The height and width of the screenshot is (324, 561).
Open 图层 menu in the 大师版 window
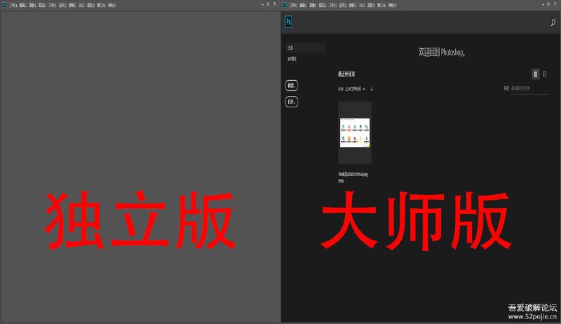click(323, 6)
